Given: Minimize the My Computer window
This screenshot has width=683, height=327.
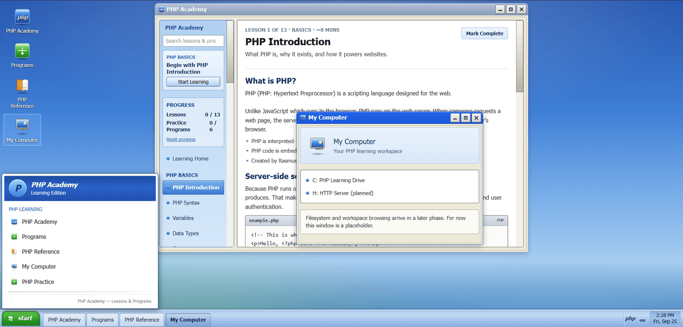Looking at the screenshot, I should pos(455,118).
